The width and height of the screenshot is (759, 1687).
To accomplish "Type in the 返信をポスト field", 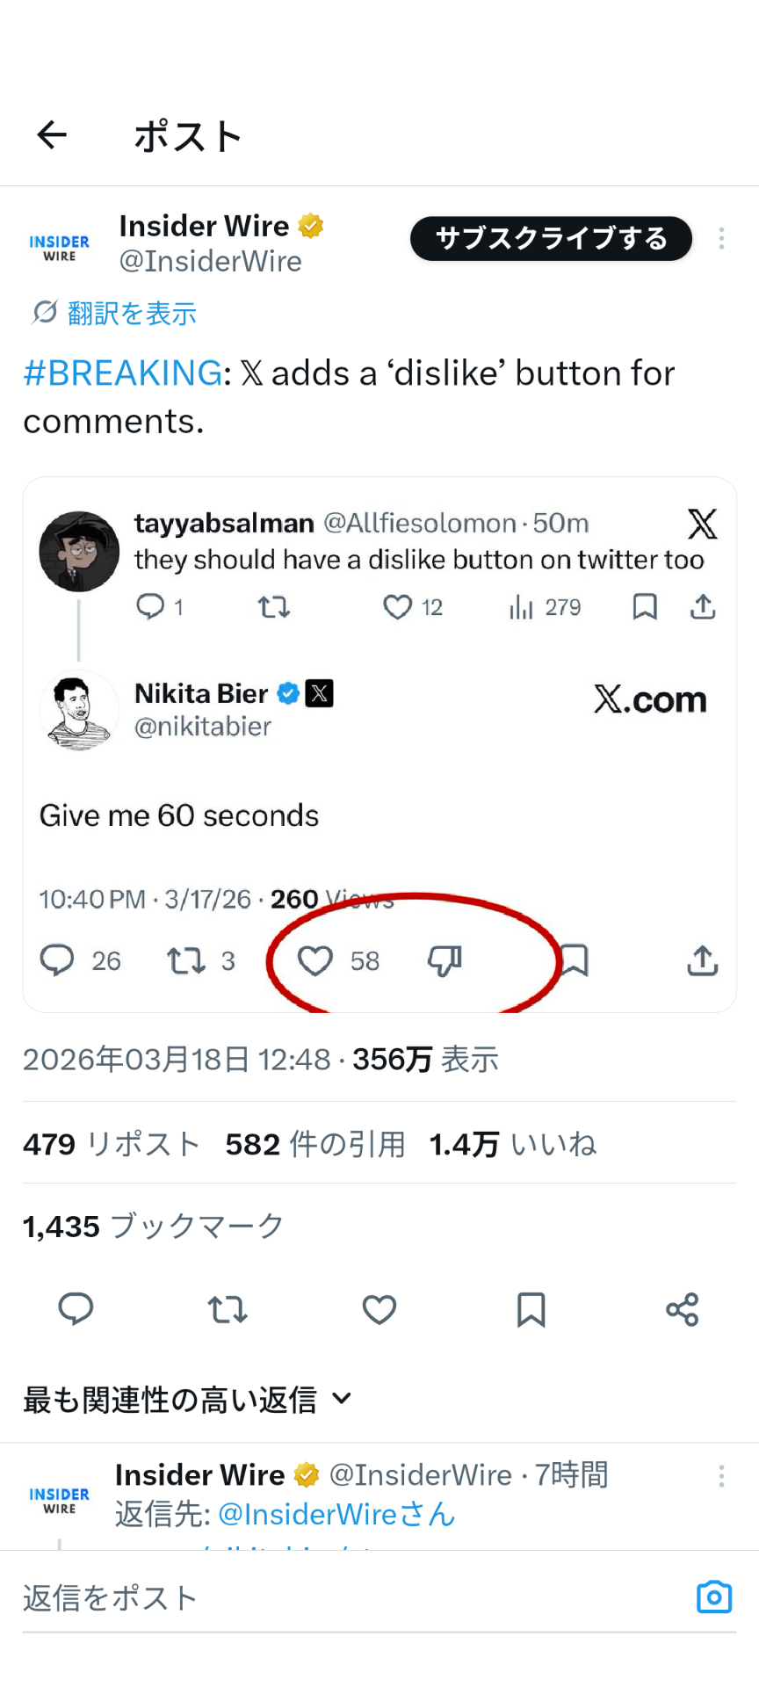I will 351,1598.
